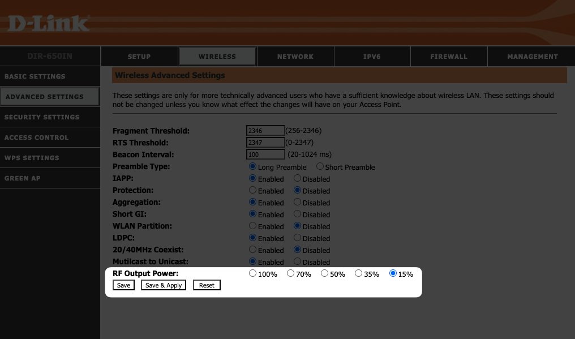Select 15% RF Output Power
575x339 pixels.
coord(393,273)
